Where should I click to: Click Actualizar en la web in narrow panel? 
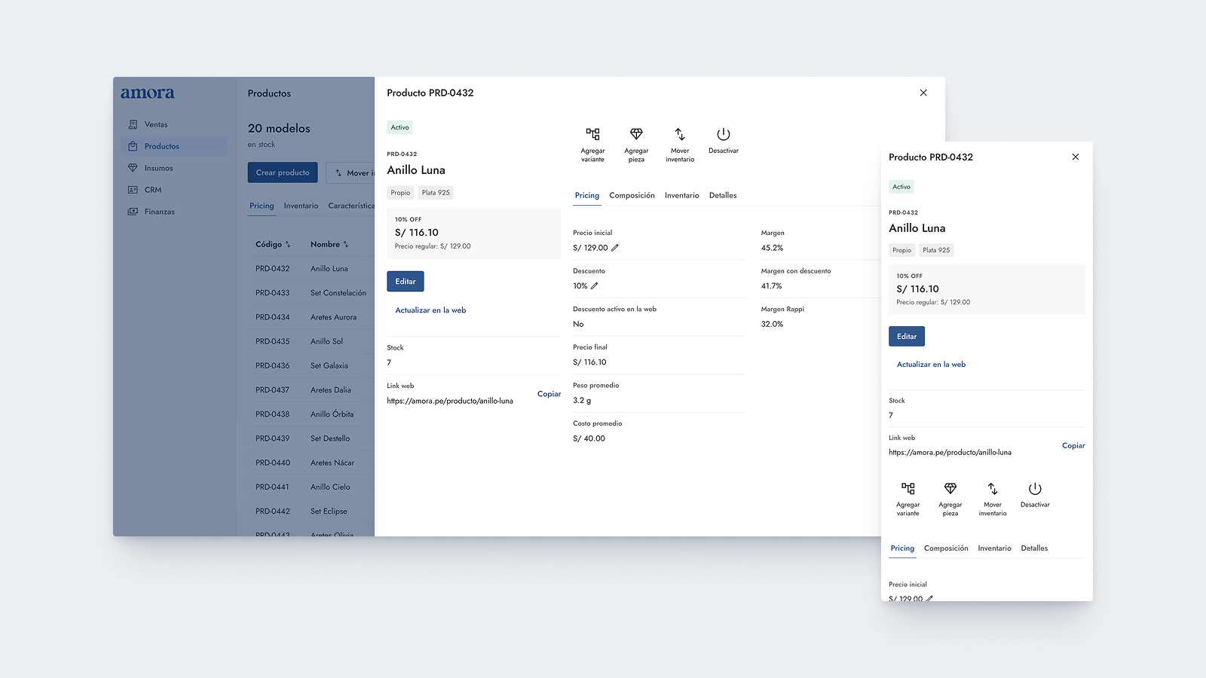coord(931,365)
